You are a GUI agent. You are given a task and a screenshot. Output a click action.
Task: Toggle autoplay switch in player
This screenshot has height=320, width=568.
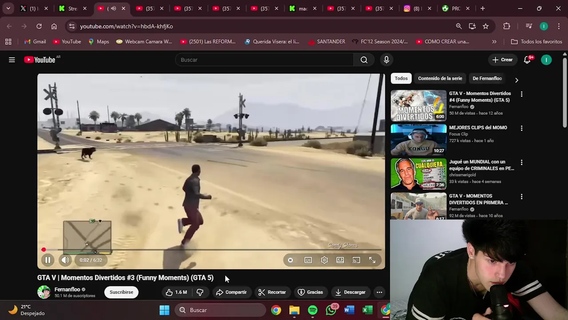point(290,260)
